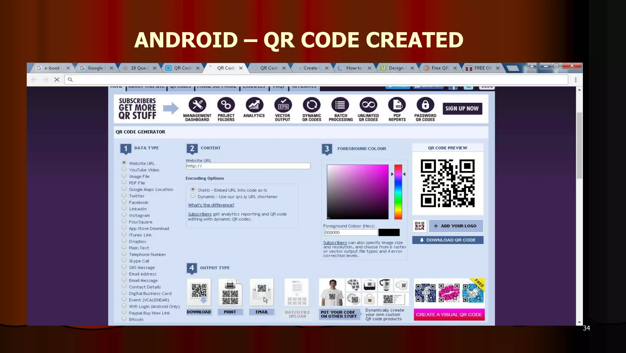Switch to the e-book browser tab
626x353 pixels.
pyautogui.click(x=52, y=68)
